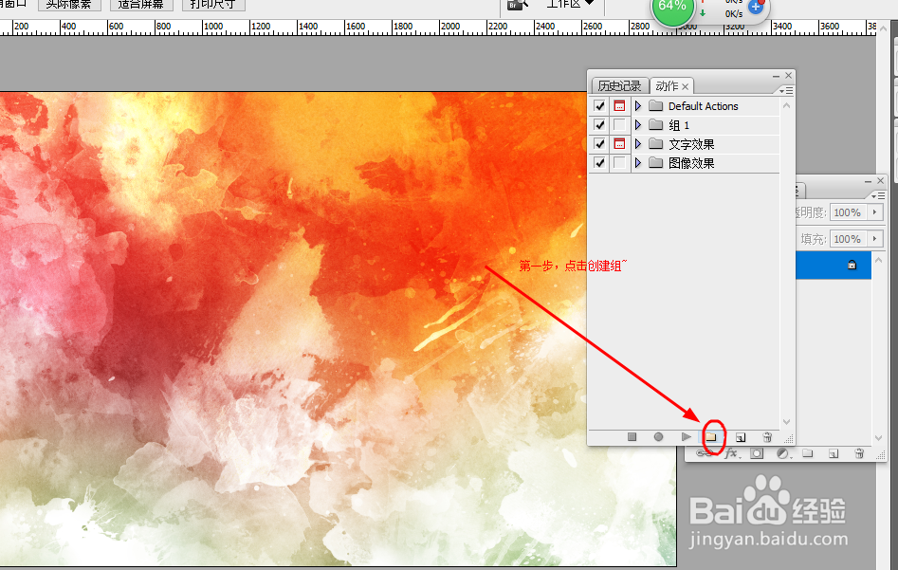Click the Actions panel scroll up arrow

[786, 105]
